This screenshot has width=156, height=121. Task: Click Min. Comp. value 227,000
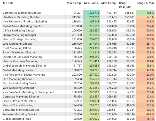pos(77,26)
